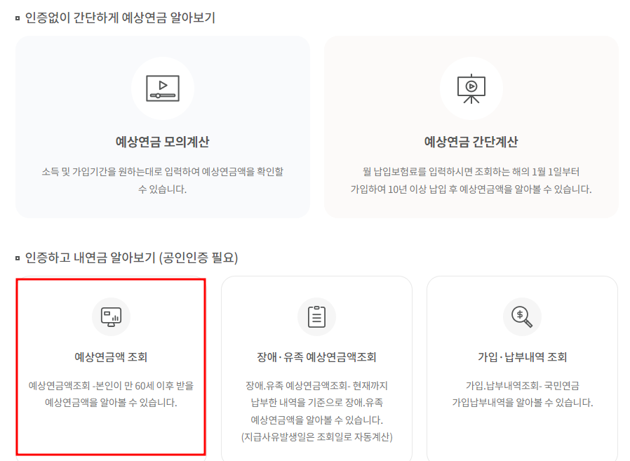Go to 가입·납부내역 조회 heading
The width and height of the screenshot is (630, 461).
coord(522,357)
